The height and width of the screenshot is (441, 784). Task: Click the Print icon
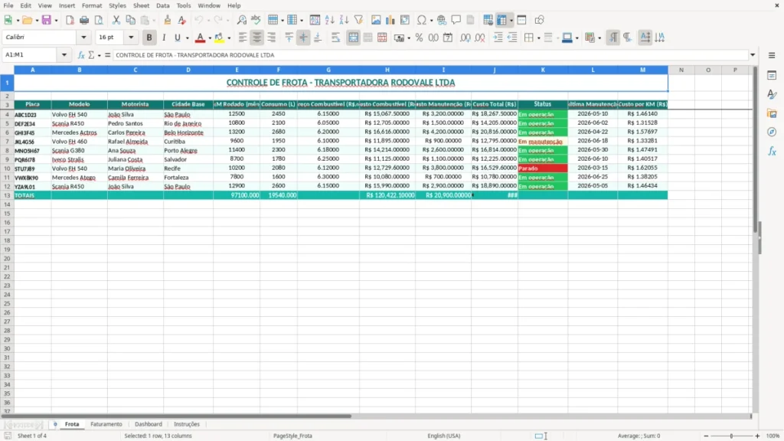(x=84, y=20)
